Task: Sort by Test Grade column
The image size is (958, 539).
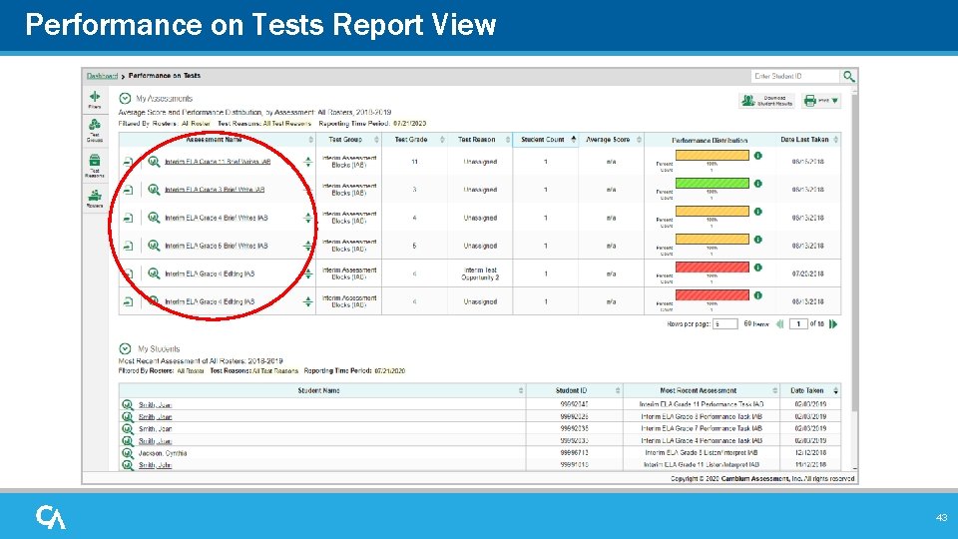Action: point(442,140)
